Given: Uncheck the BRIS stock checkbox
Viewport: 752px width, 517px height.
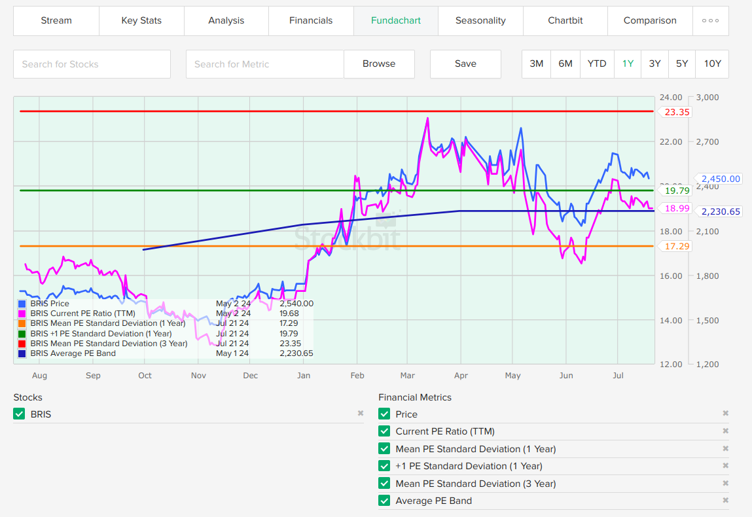Looking at the screenshot, I should (x=19, y=414).
